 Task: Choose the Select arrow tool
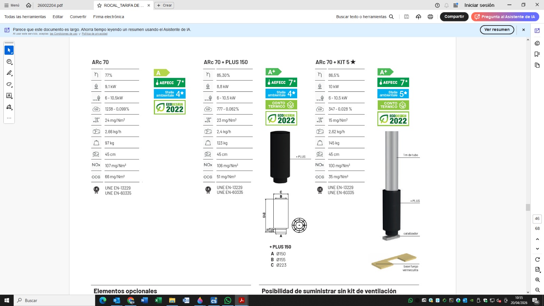point(9,50)
